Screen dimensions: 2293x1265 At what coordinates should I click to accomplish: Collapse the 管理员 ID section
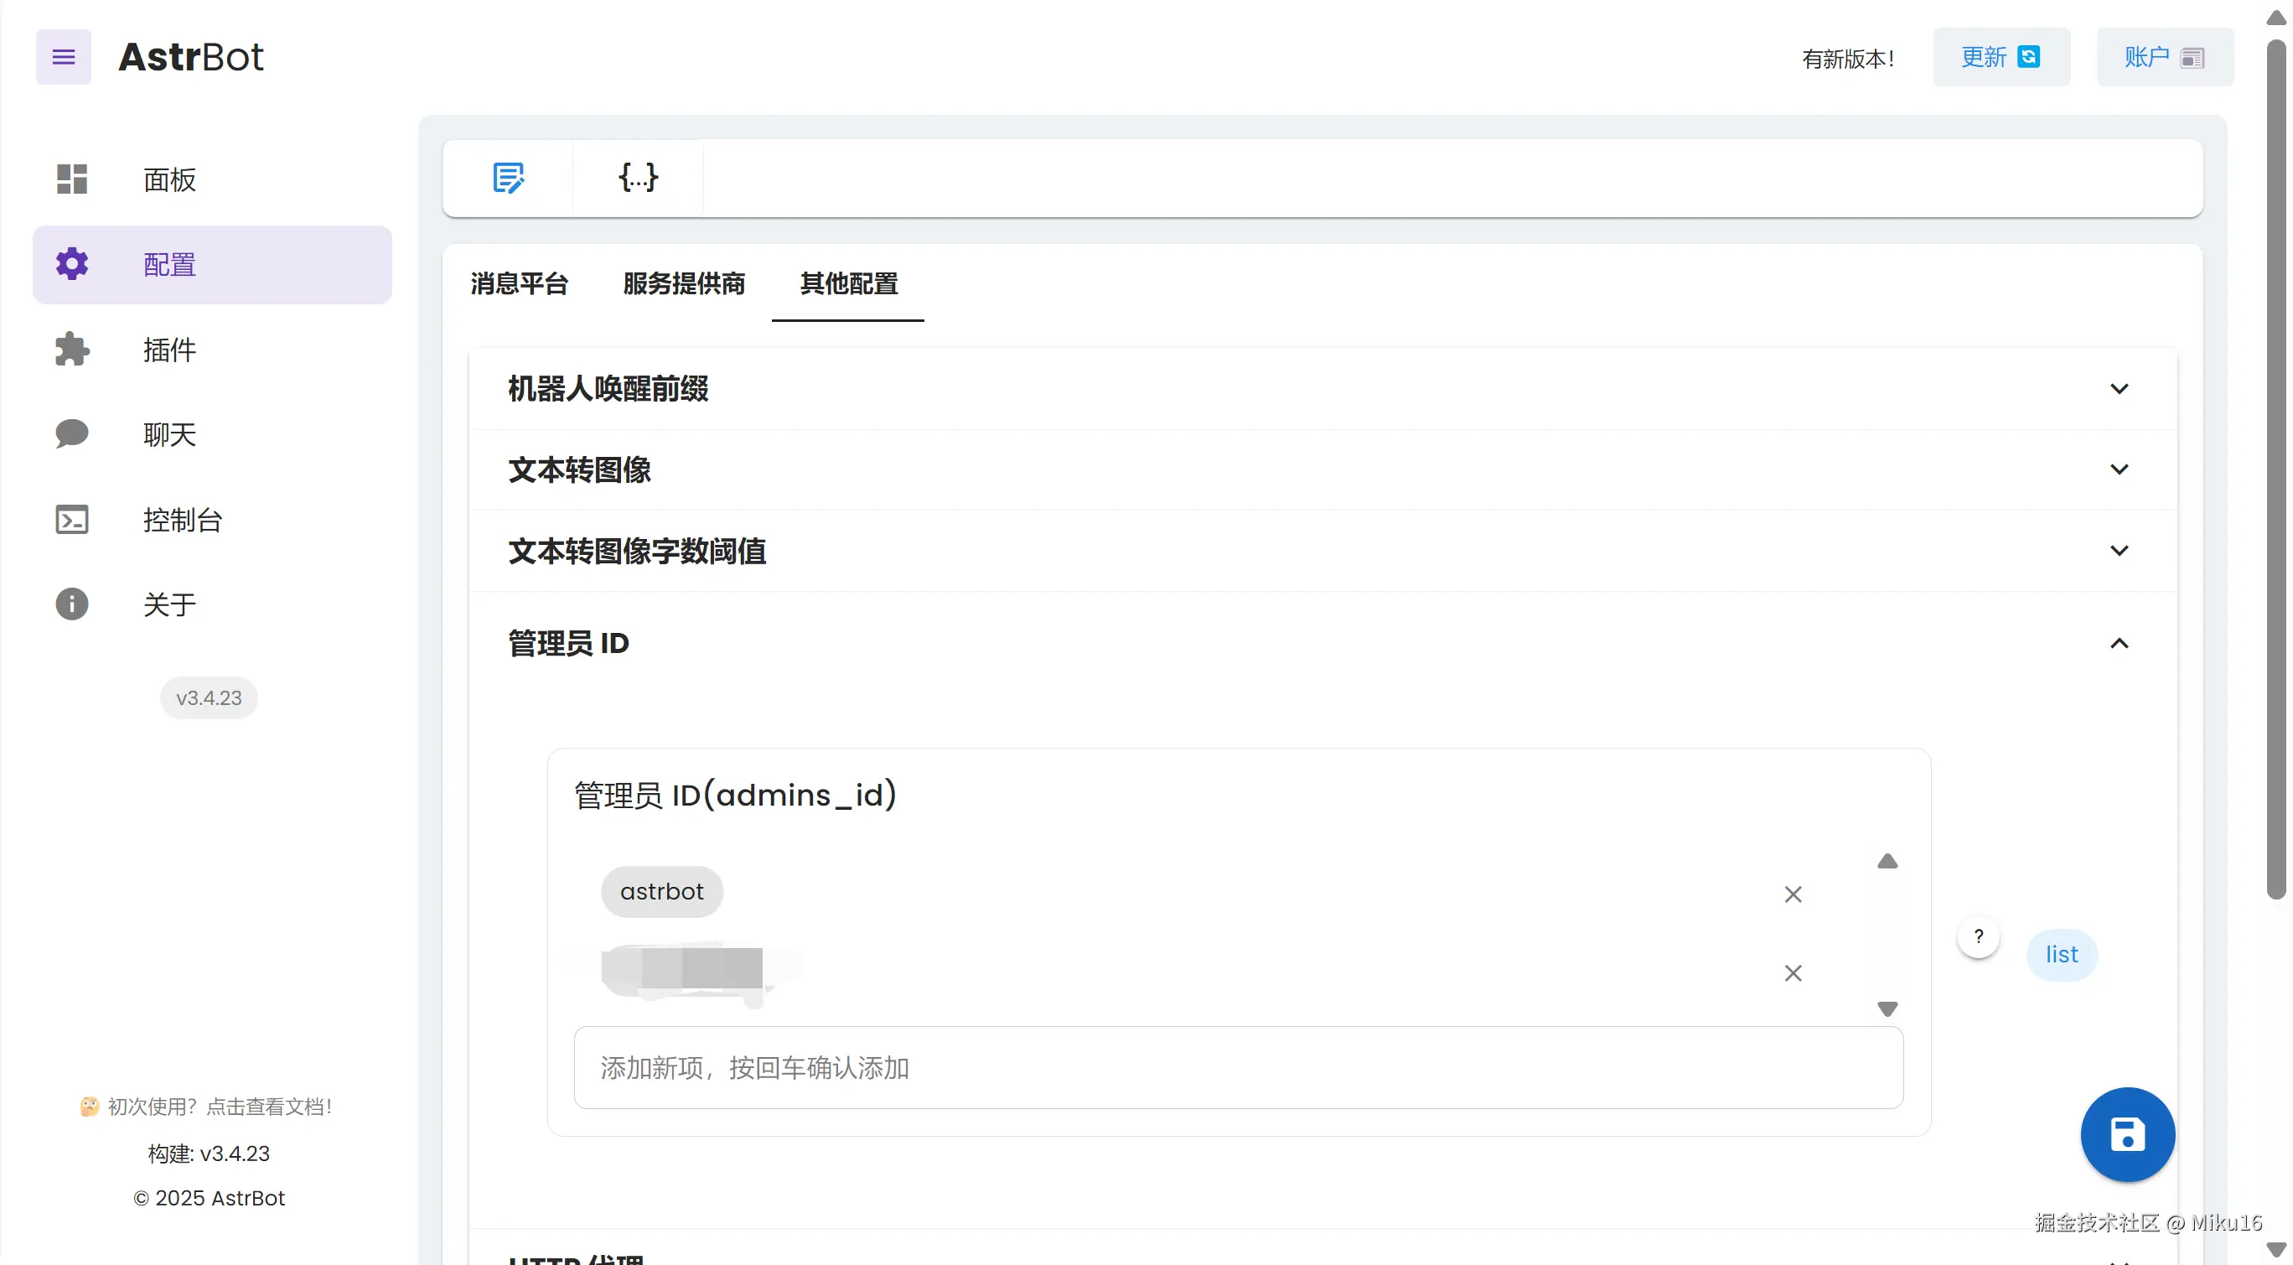[x=2119, y=643]
